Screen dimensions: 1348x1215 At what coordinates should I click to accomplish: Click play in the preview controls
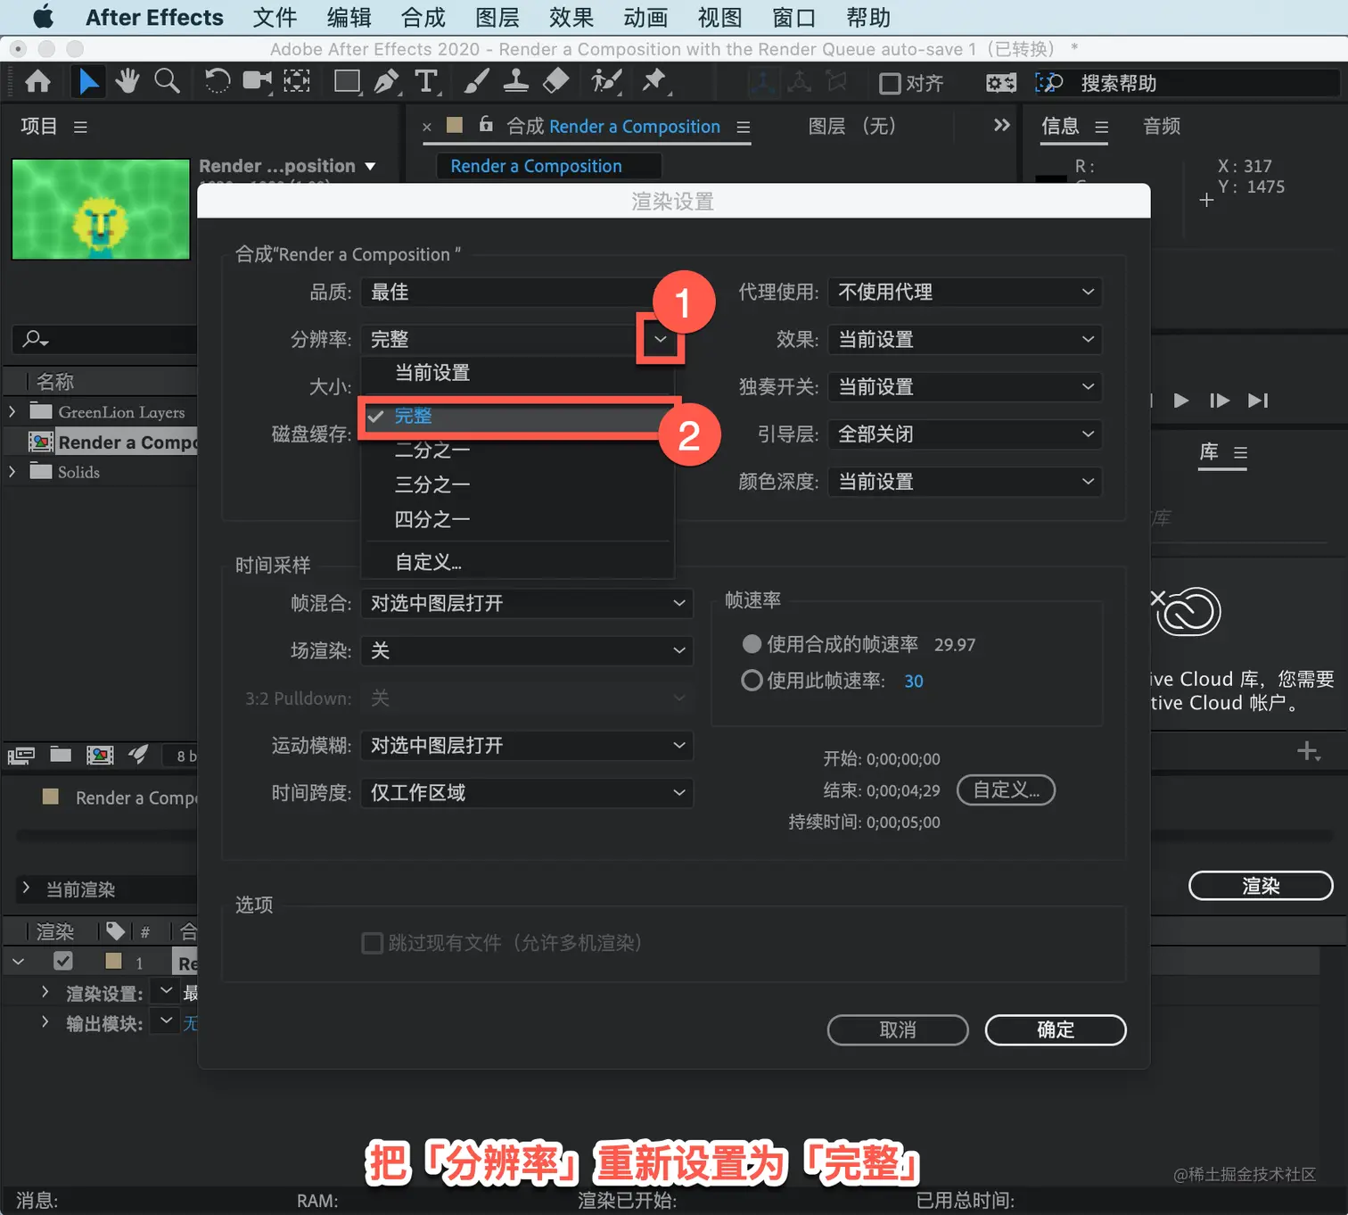pos(1181,401)
